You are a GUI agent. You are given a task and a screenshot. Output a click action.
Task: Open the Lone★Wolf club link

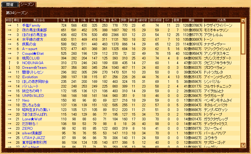point(32,119)
